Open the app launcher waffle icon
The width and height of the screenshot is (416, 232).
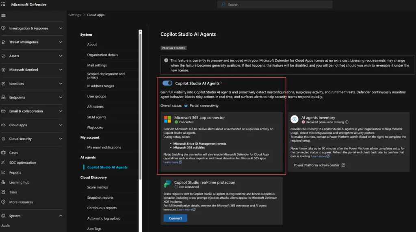pyautogui.click(x=3, y=4)
